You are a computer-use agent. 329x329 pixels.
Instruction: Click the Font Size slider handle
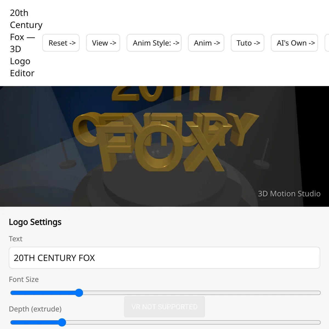(x=79, y=293)
